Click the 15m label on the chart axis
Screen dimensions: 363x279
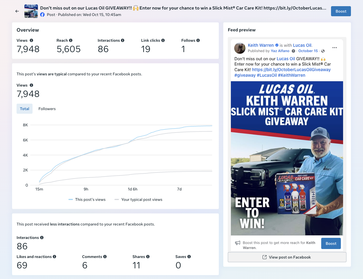pyautogui.click(x=39, y=189)
